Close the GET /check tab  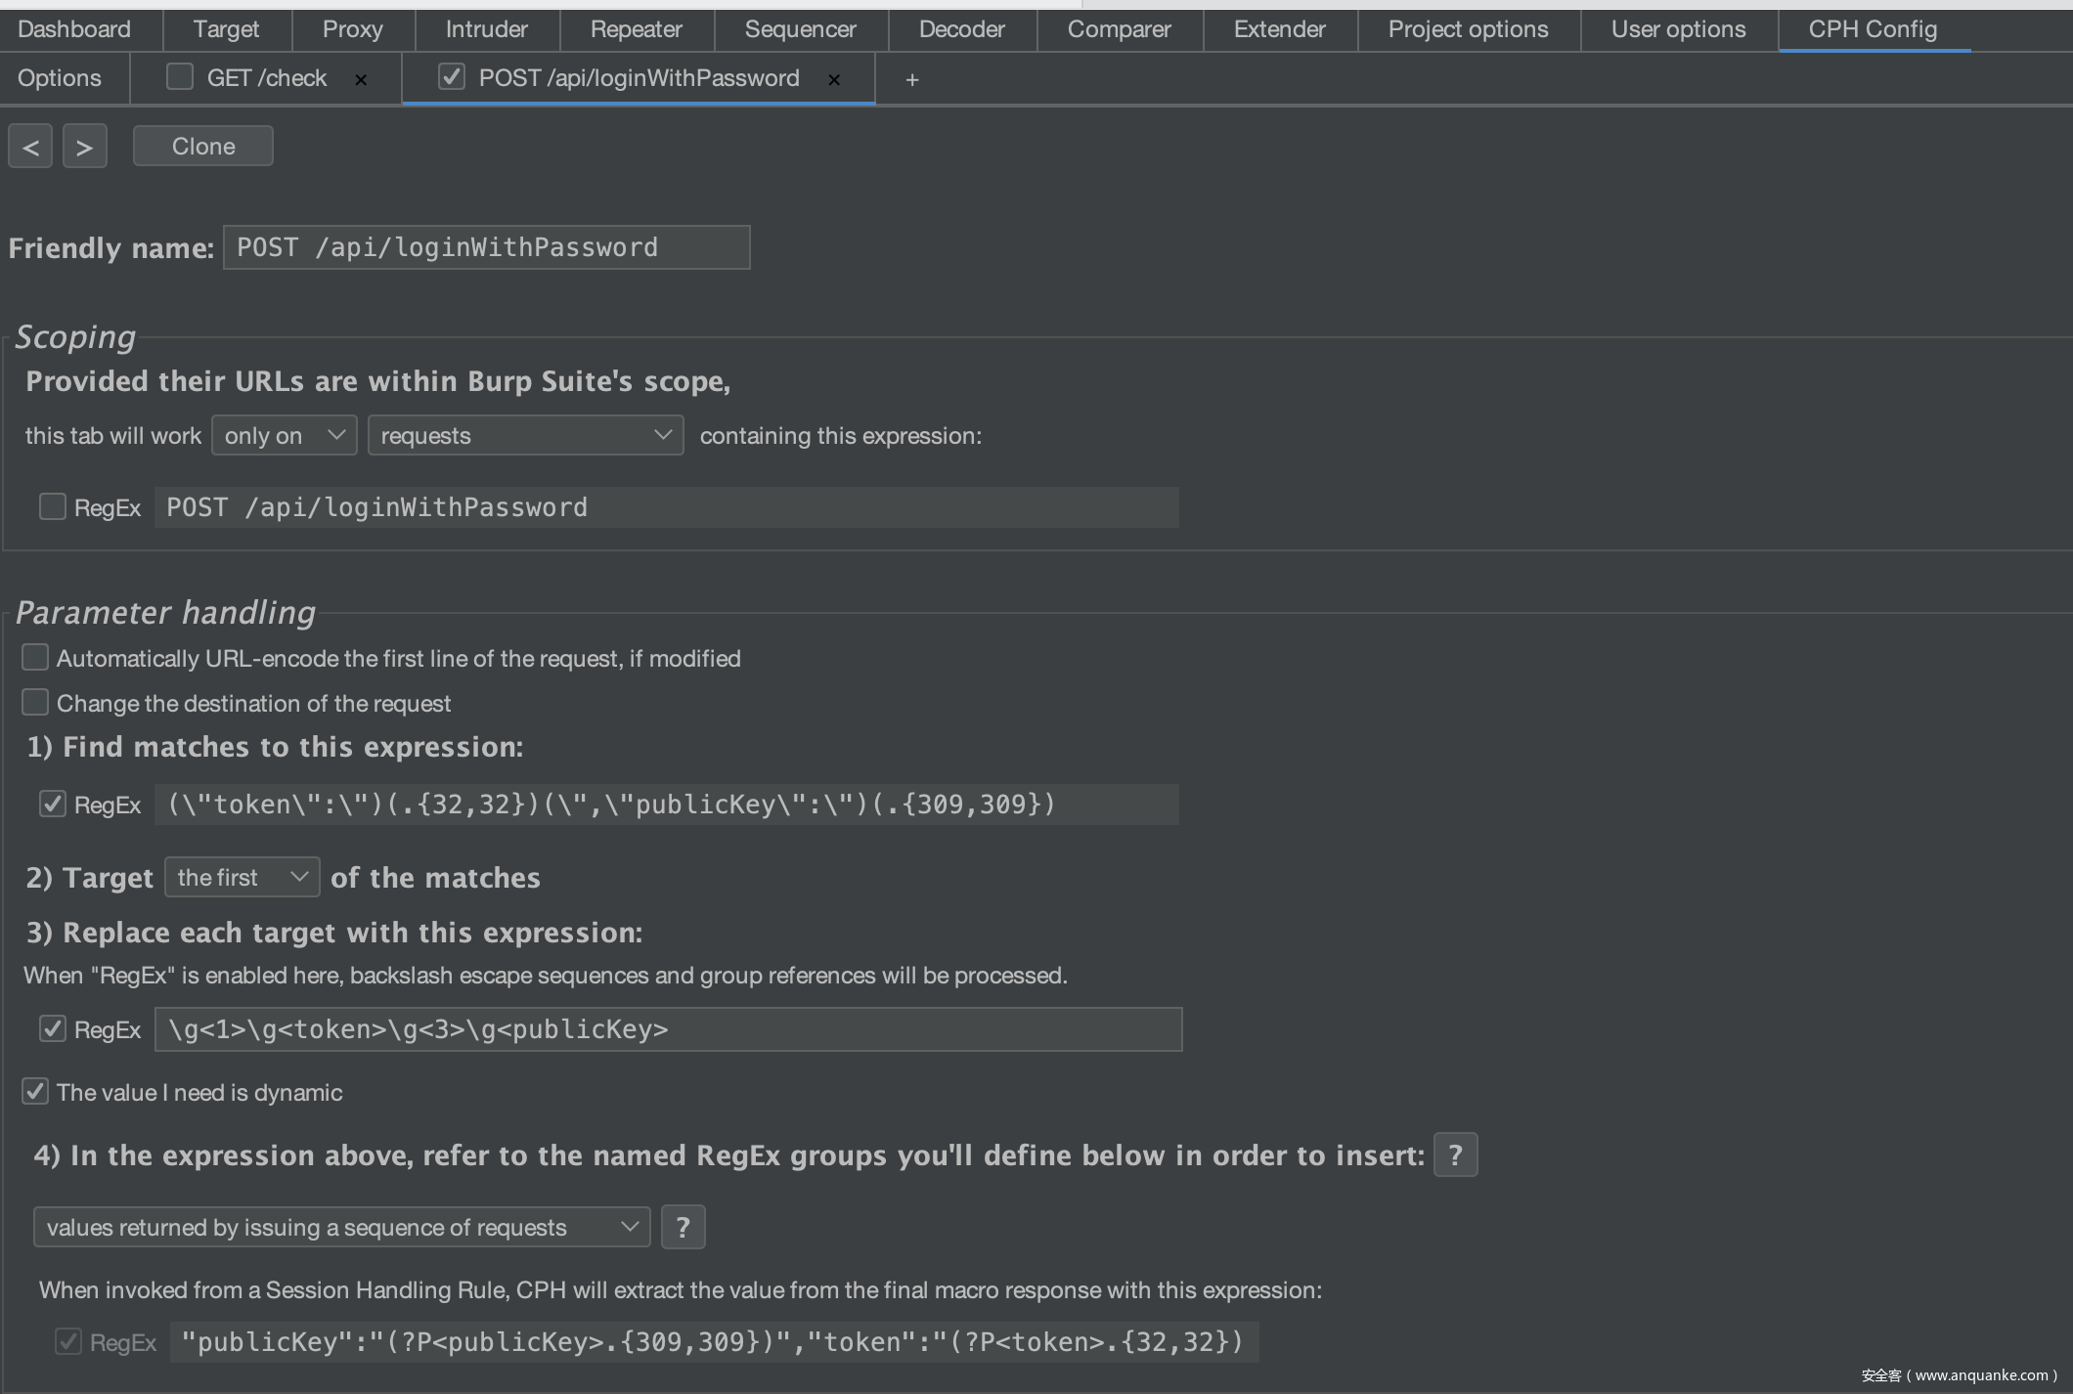361,80
